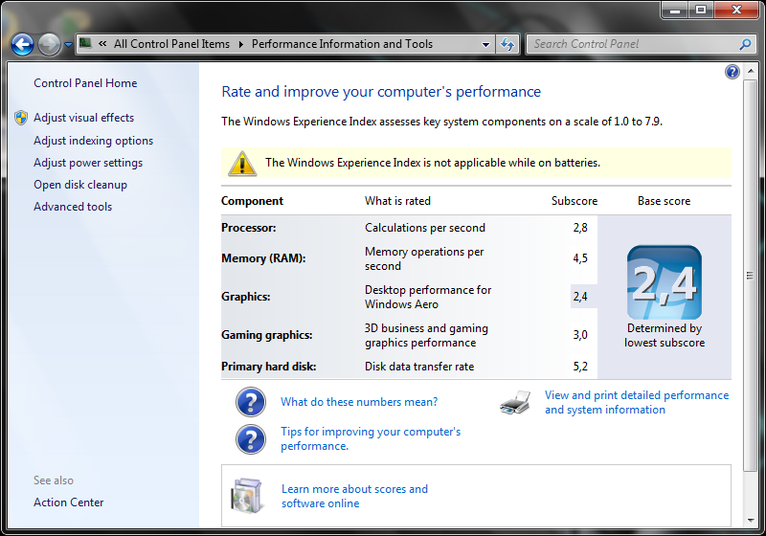
Task: Select the Graphics subscore 2,4
Action: [x=580, y=297]
